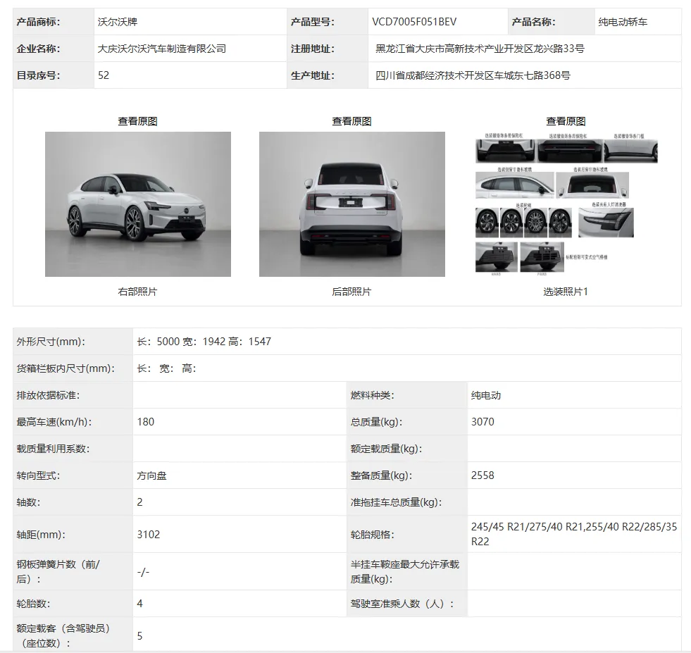Click the 右部照片 front-right car thumbnail

click(x=138, y=204)
